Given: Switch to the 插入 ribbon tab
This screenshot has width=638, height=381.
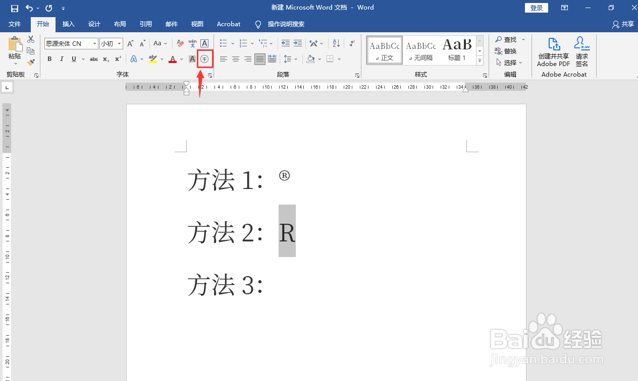Looking at the screenshot, I should 68,24.
